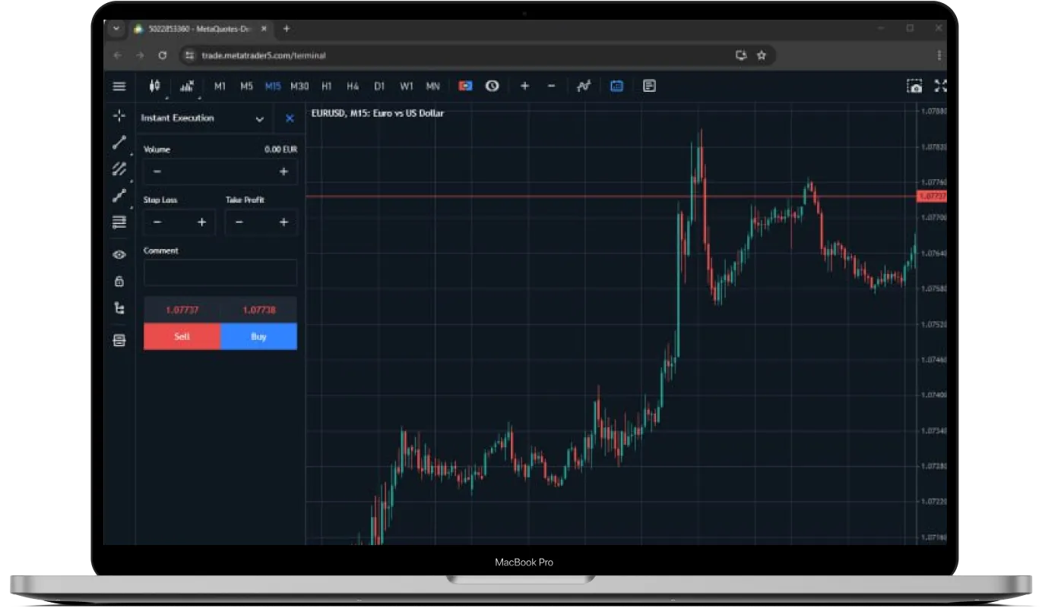Open the hamburger main menu

pos(119,87)
